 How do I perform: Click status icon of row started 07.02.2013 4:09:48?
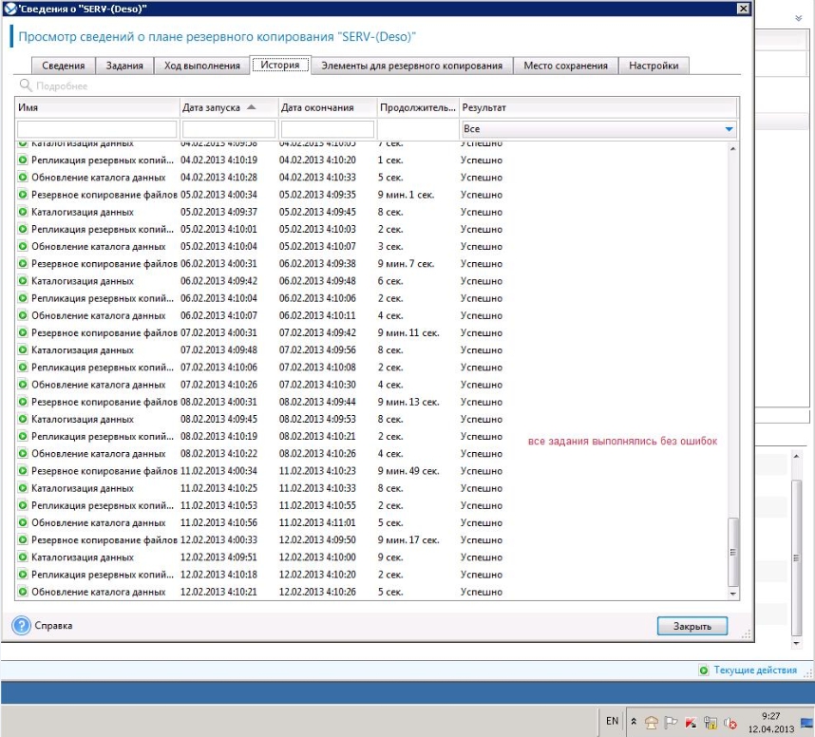pyautogui.click(x=23, y=350)
